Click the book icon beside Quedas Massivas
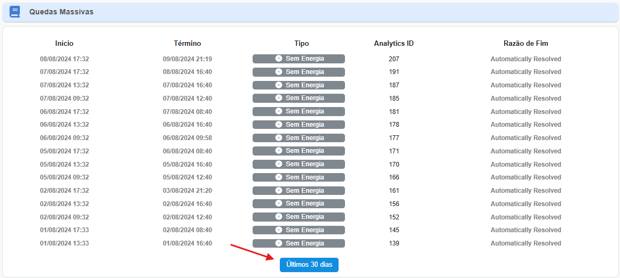Viewport: 620px width, 278px height. 15,12
